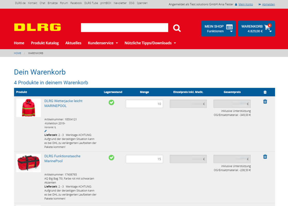Viewport: 288px width, 206px height.
Task: Remove DLRG Funktionstasche from cart
Action: pyautogui.click(x=265, y=157)
